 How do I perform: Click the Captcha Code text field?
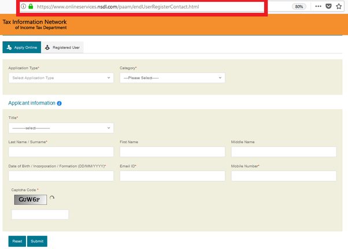point(40,214)
